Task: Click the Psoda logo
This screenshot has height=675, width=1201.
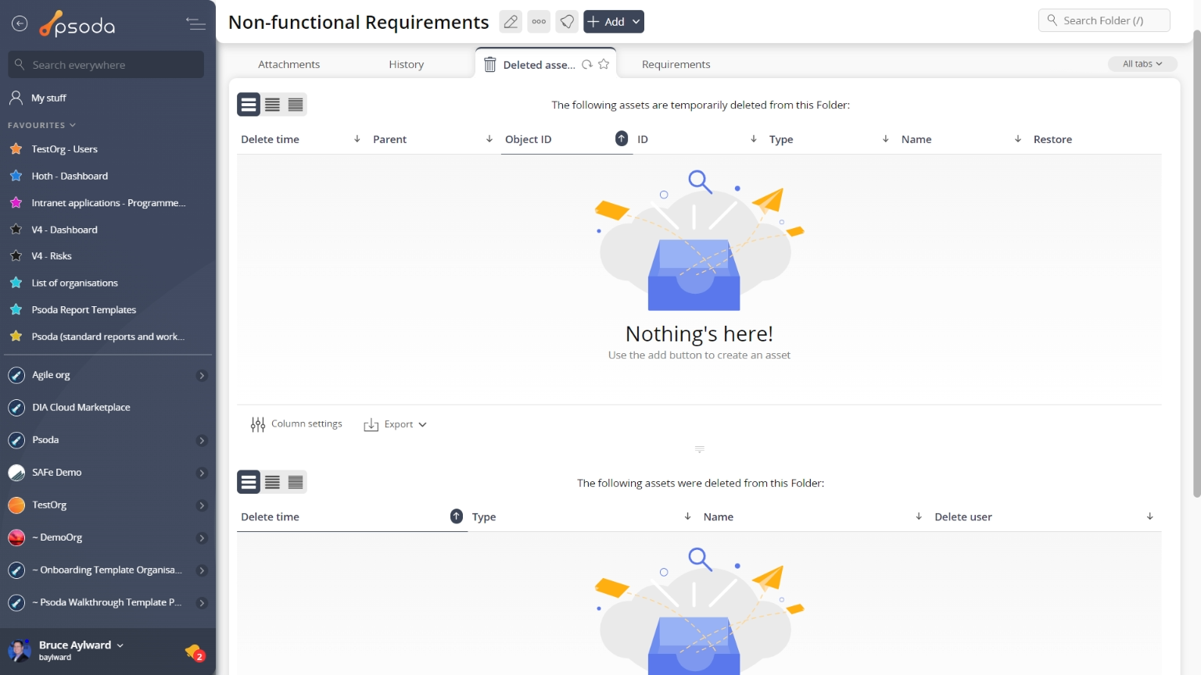Action: (77, 24)
